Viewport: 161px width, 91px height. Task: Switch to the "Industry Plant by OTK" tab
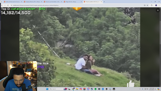tap(33, 2)
